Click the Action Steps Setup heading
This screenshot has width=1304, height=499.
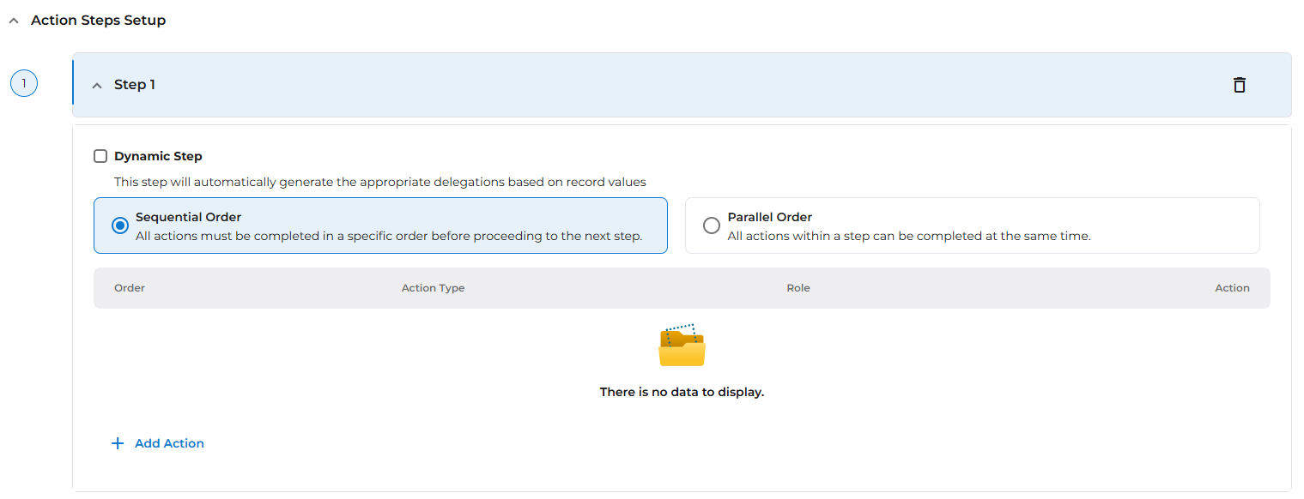pos(98,21)
